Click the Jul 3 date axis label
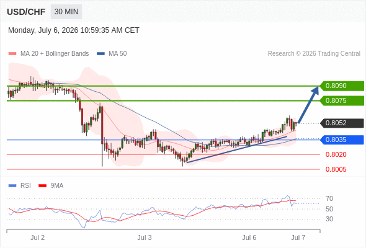The width and height of the screenshot is (366, 248). (145, 237)
